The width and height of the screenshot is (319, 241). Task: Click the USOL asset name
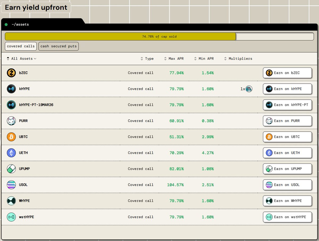click(x=23, y=185)
